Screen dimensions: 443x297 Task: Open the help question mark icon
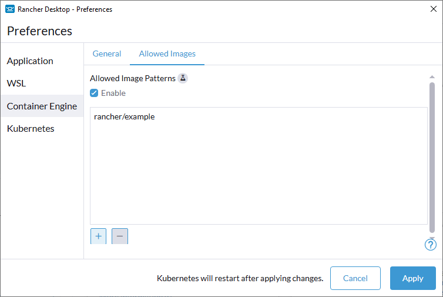(430, 245)
